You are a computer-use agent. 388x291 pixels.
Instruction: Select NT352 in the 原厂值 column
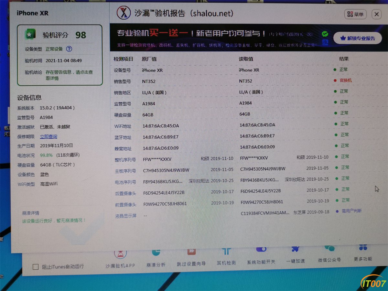[x=148, y=81]
